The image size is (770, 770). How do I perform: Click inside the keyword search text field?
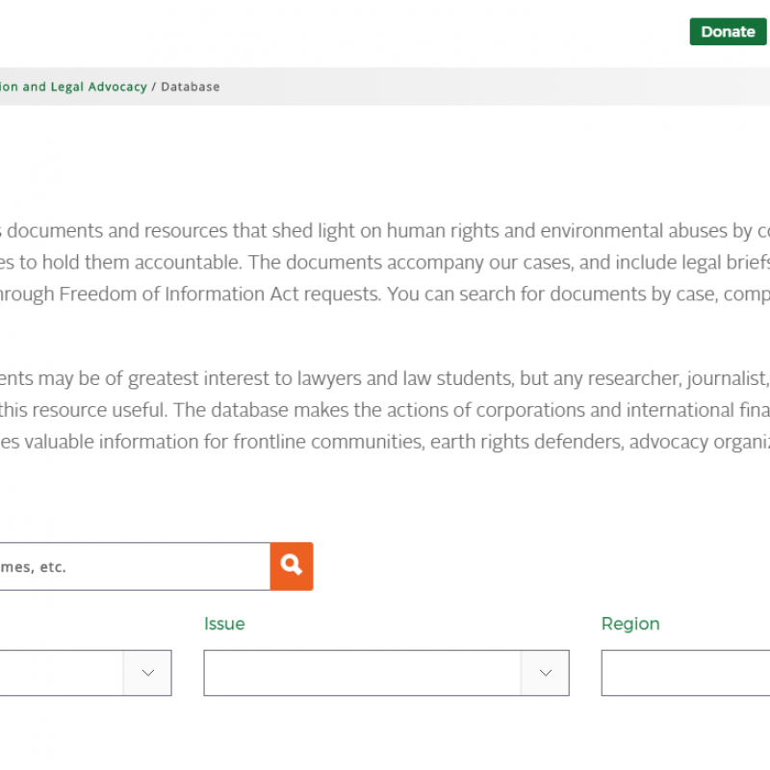(x=135, y=566)
